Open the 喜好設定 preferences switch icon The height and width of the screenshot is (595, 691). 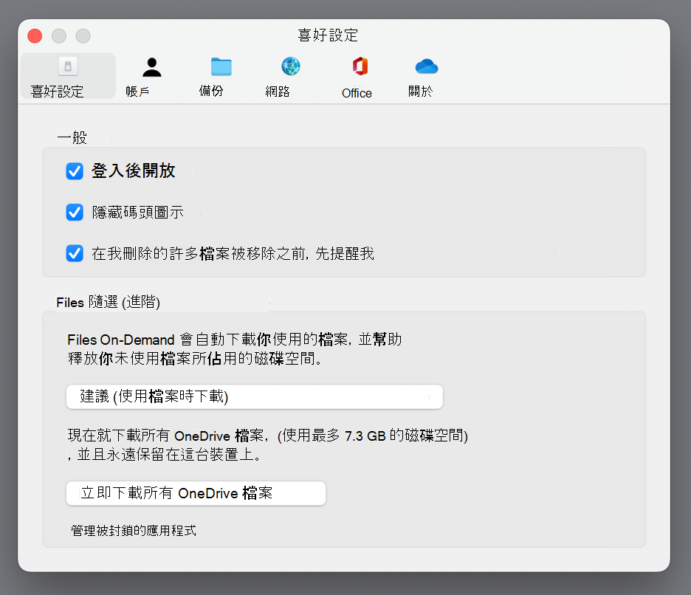coord(68,66)
